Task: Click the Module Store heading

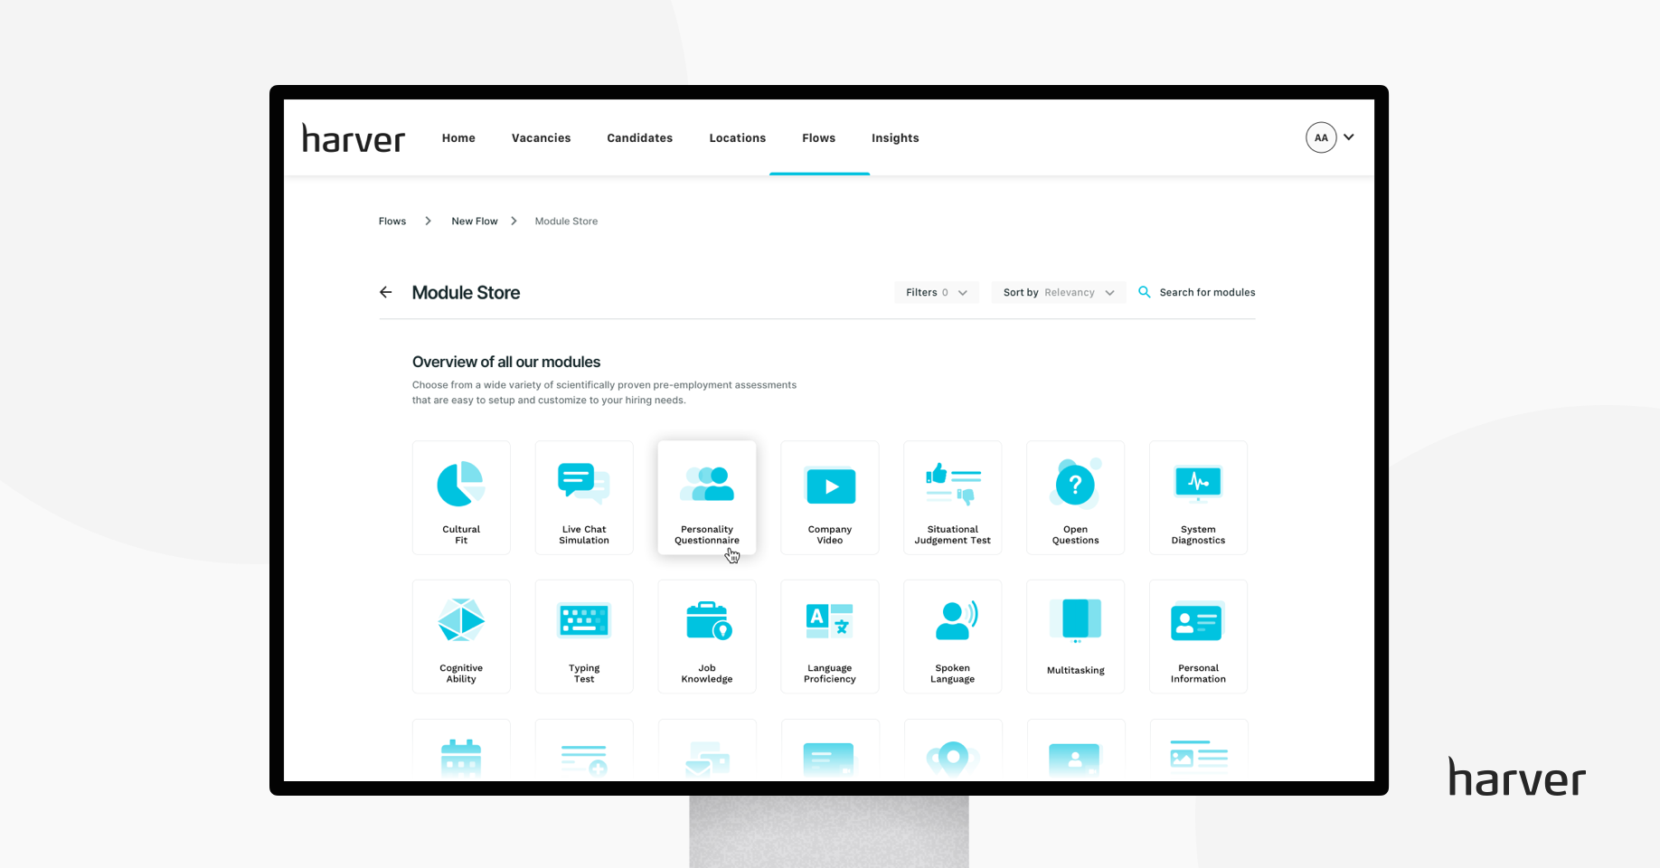Action: click(466, 293)
